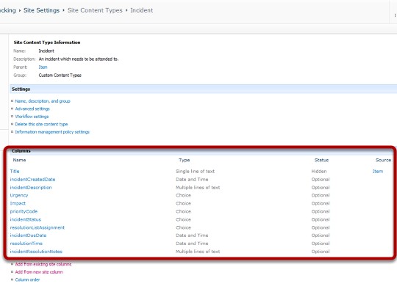Click the Settings section header
Screen dimensions: 397x289
(21, 89)
